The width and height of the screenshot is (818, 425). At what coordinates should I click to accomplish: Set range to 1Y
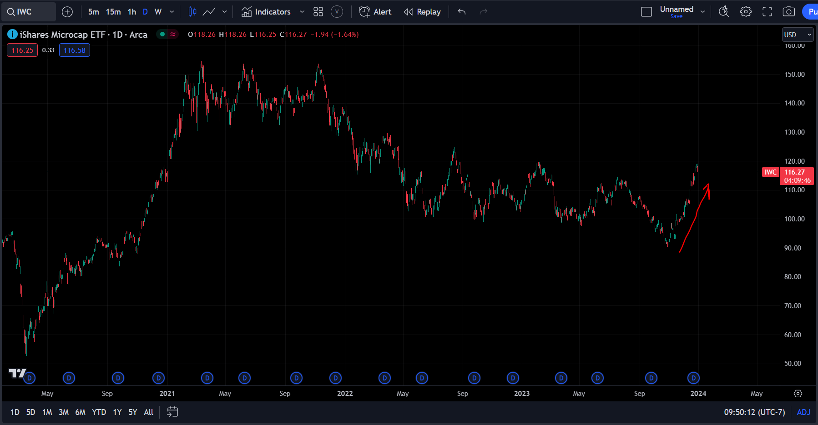(x=117, y=412)
